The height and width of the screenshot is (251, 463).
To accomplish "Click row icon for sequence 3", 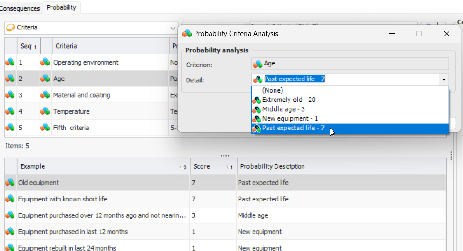I will point(10,95).
